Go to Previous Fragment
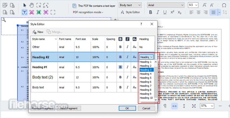 [x=43, y=108]
